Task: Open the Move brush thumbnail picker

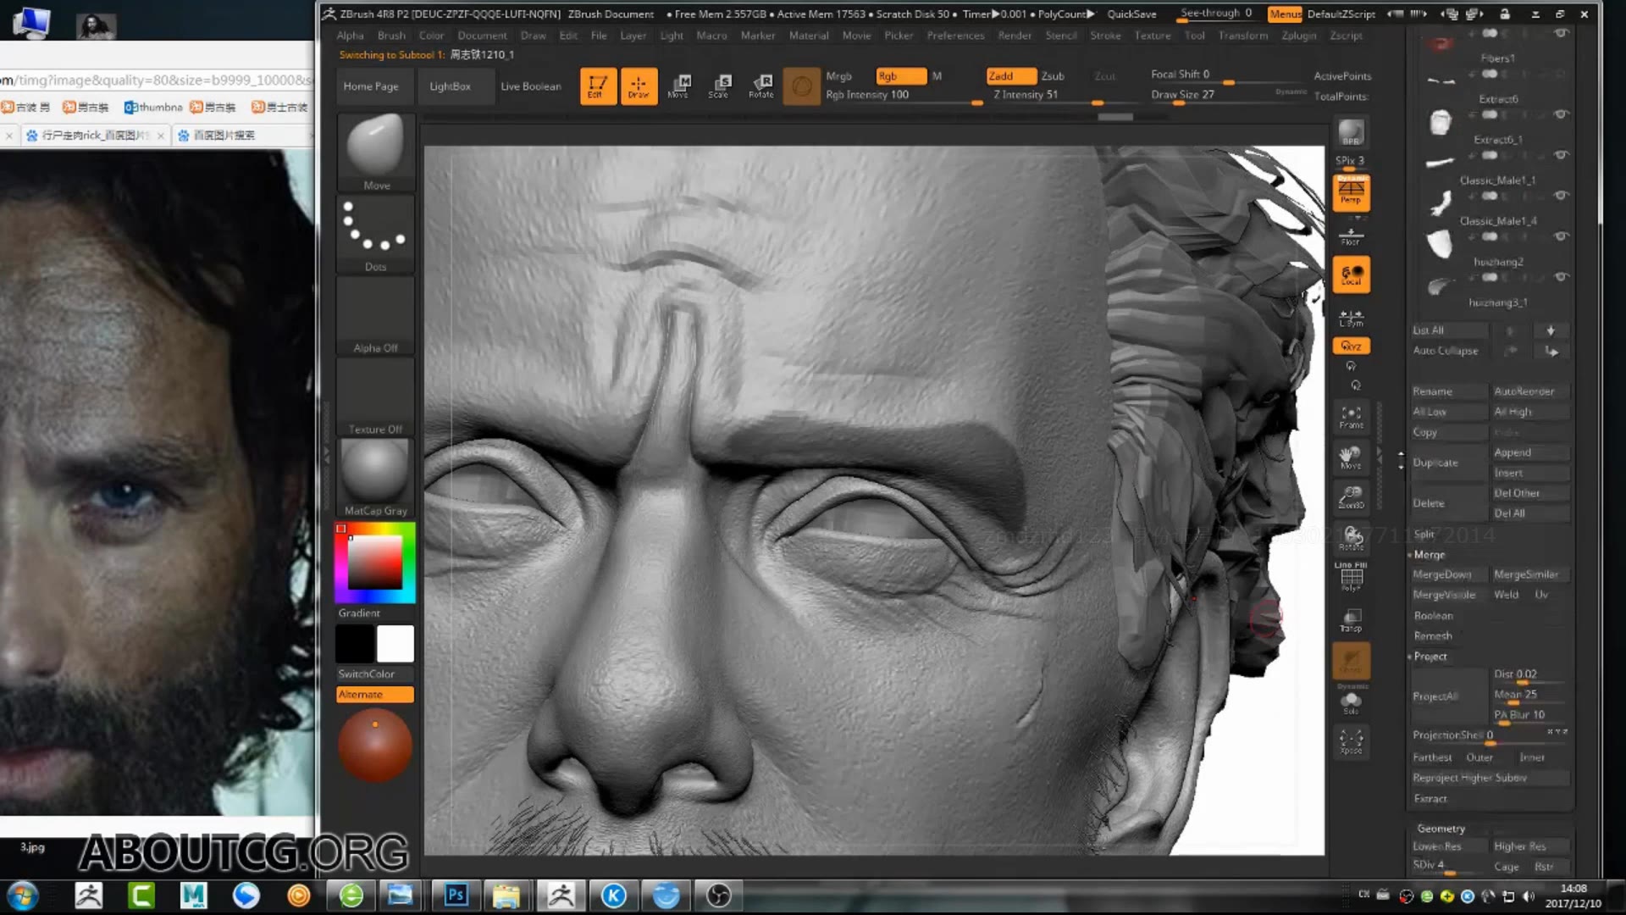Action: point(376,152)
